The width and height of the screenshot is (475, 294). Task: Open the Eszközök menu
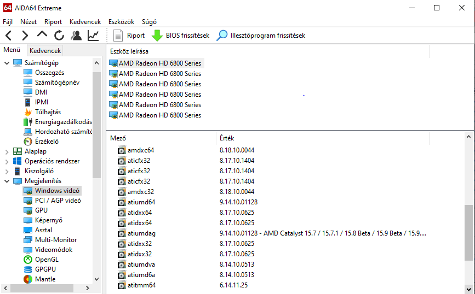pyautogui.click(x=121, y=22)
